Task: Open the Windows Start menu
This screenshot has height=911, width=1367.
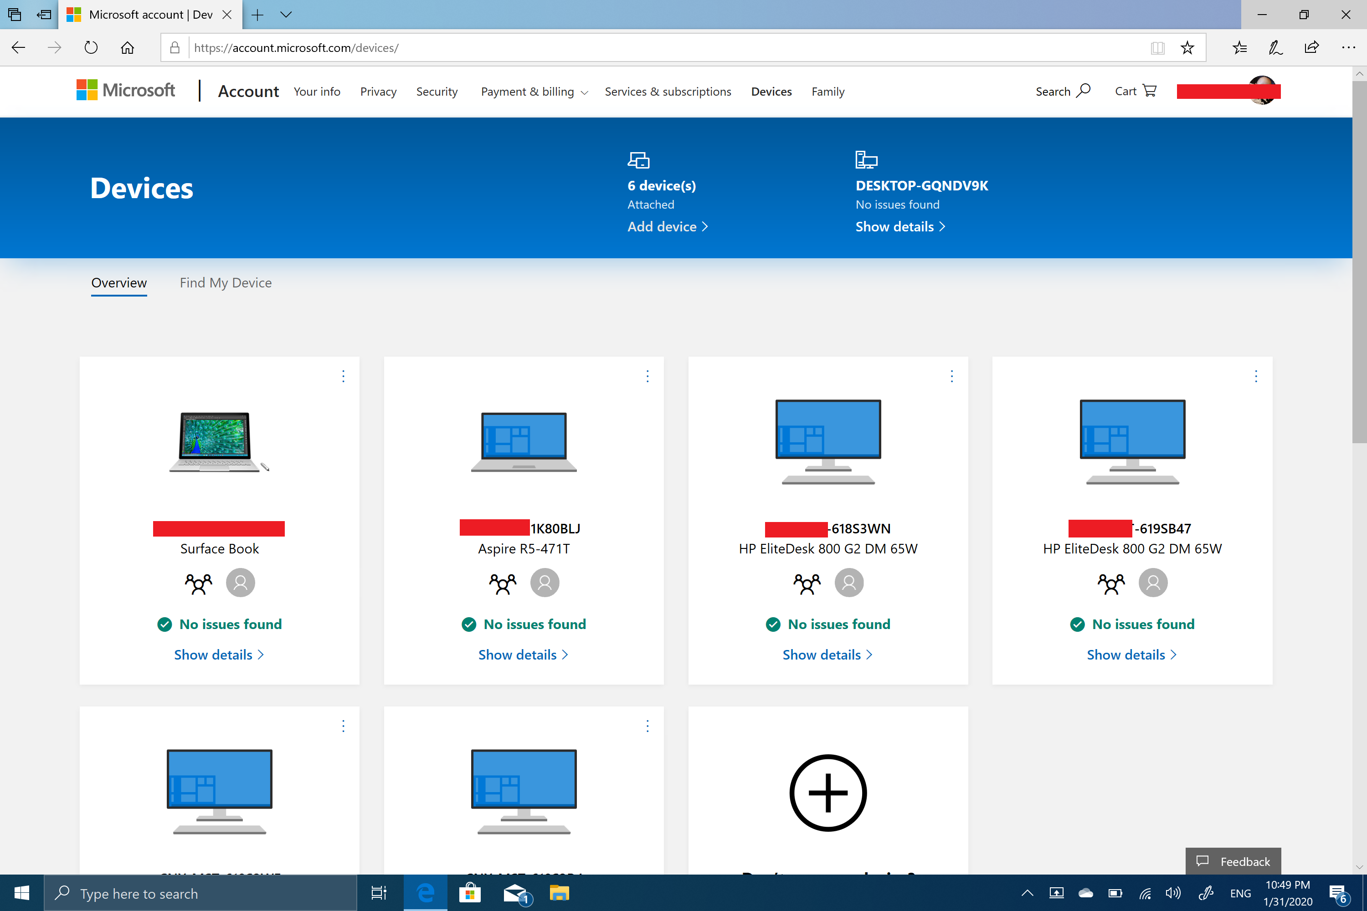Action: pos(21,893)
